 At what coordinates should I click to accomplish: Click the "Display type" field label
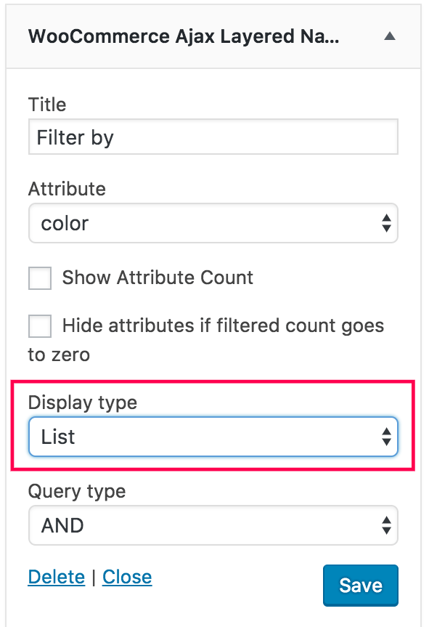(82, 403)
